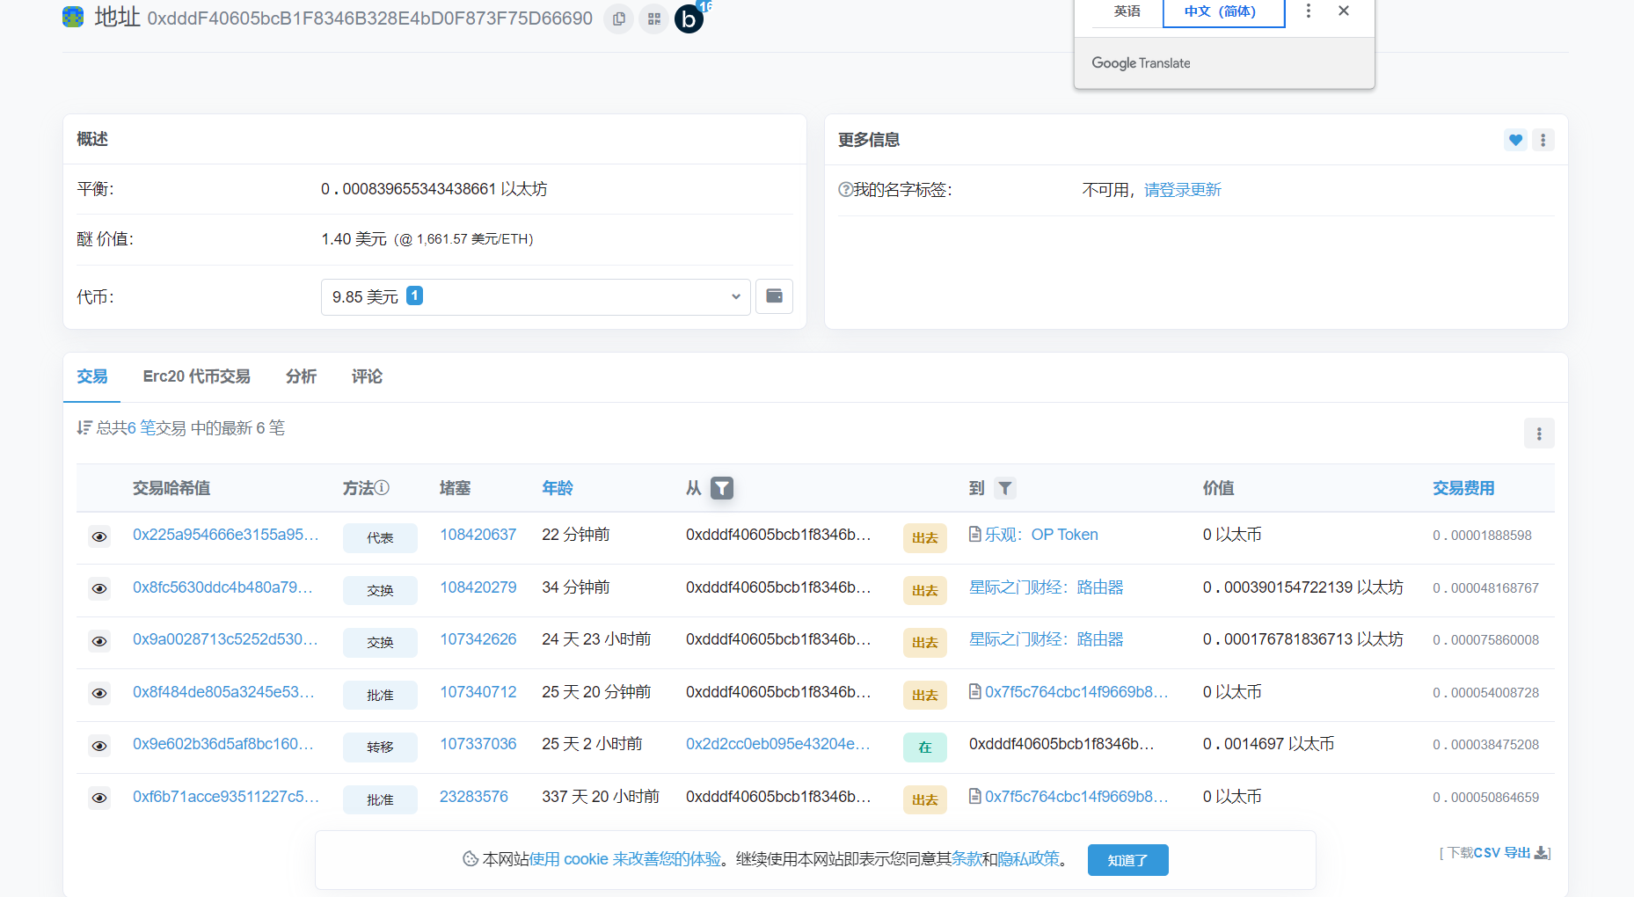Download the CSV export
The image size is (1634, 897).
coord(1503,853)
